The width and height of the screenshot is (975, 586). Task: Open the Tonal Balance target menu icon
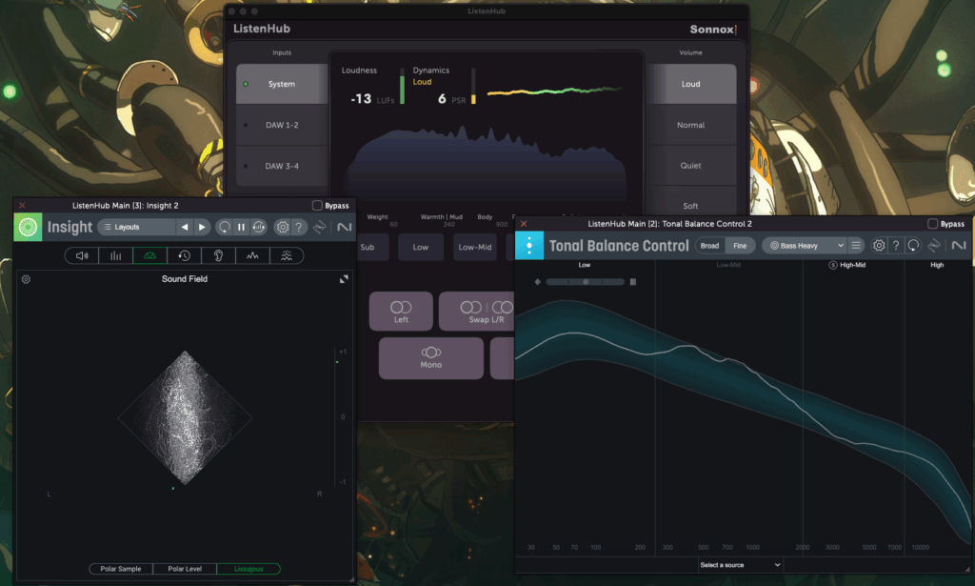(856, 246)
